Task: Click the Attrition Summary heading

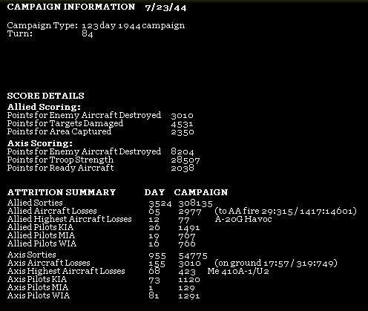Action: [62, 192]
